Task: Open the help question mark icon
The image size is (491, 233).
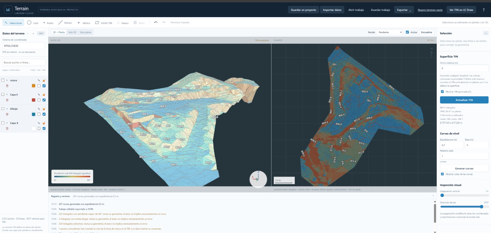Action: (x=484, y=10)
